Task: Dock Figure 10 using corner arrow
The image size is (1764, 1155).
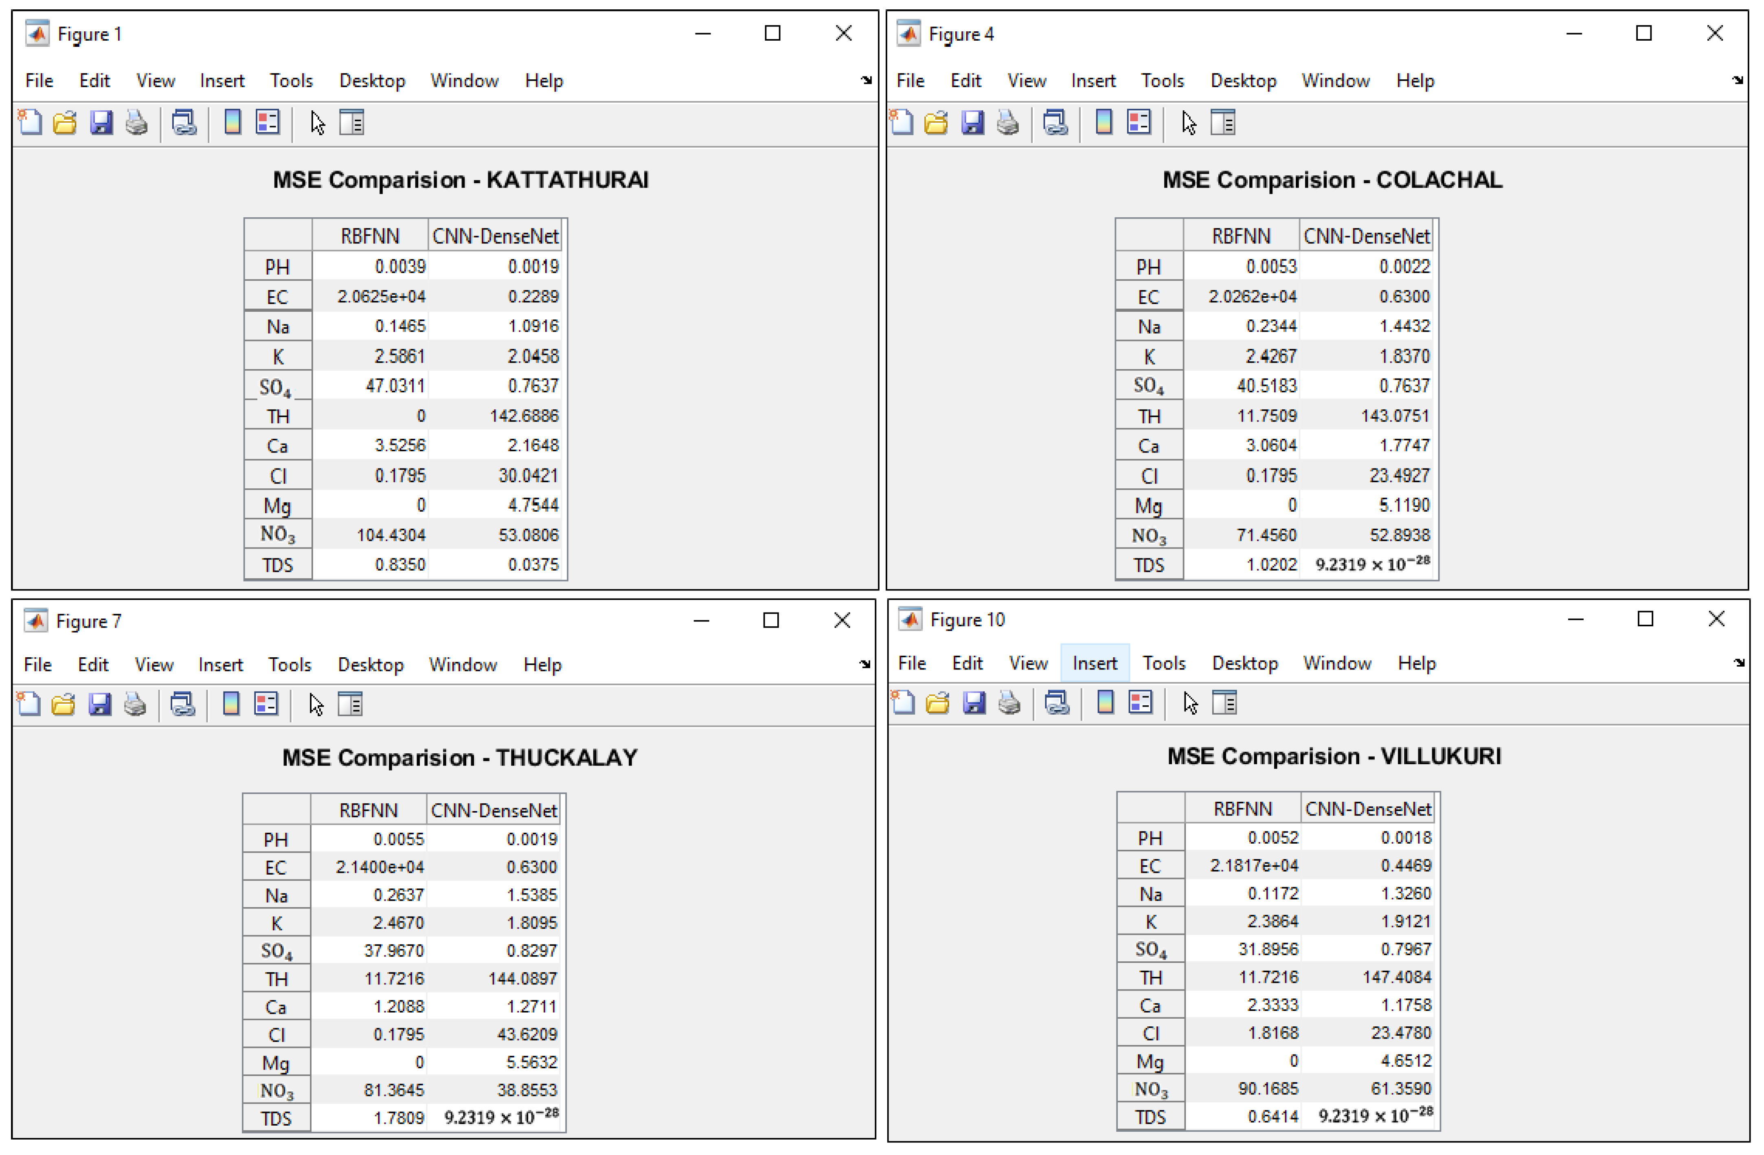Action: (1739, 663)
